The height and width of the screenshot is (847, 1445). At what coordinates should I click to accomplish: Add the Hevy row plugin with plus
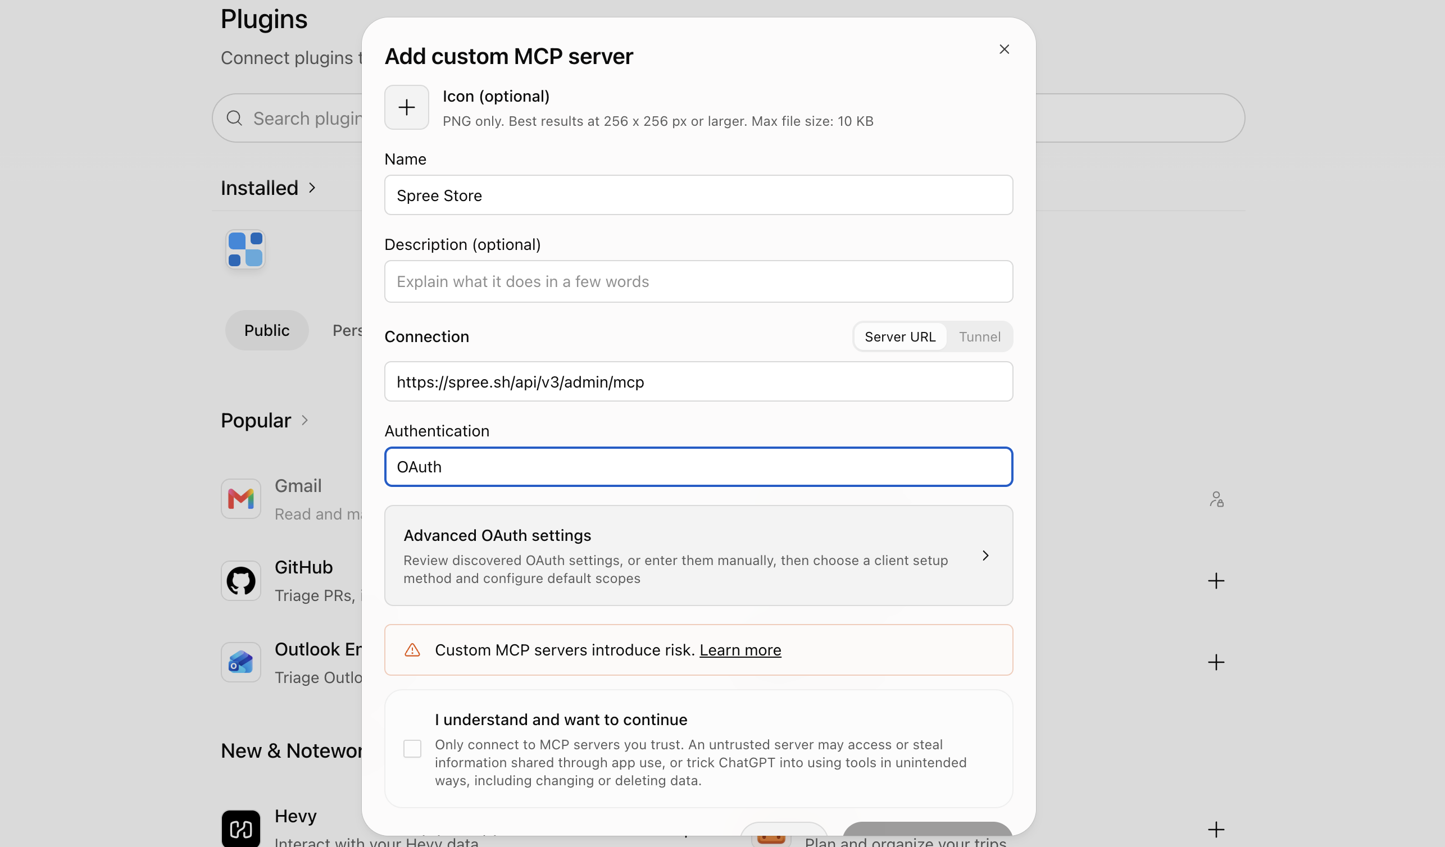[1216, 828]
